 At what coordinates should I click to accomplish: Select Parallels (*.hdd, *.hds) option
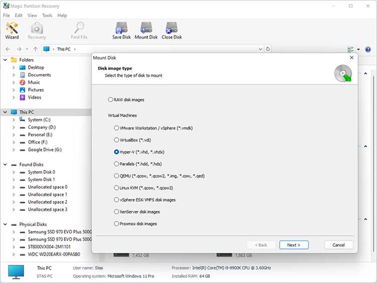pos(117,164)
